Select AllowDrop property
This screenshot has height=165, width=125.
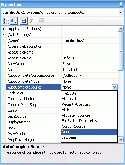click(x=34, y=64)
